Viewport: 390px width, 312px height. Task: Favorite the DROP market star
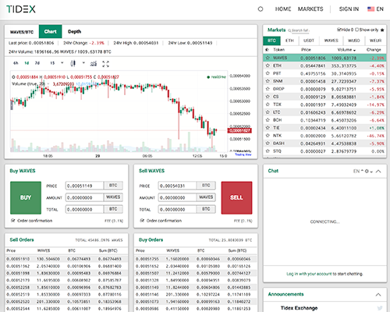click(x=268, y=89)
